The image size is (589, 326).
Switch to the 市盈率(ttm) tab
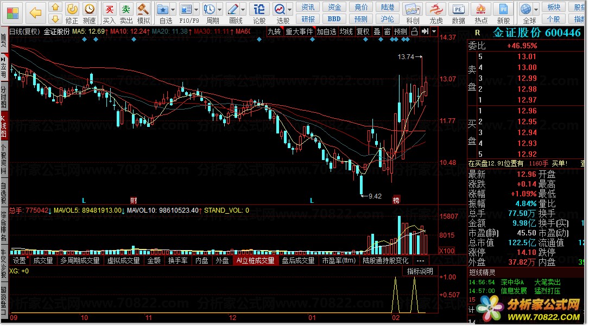339,260
